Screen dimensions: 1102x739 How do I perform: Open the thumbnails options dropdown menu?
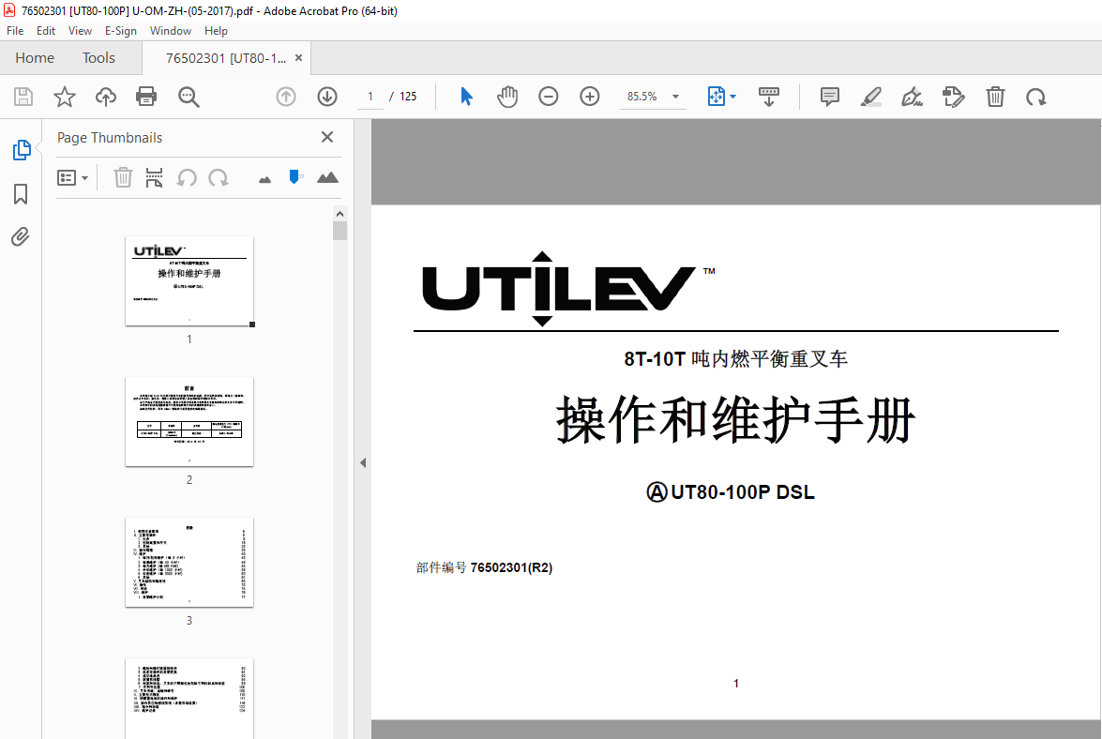point(72,178)
